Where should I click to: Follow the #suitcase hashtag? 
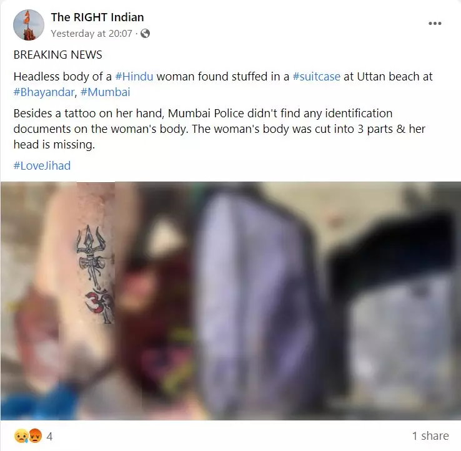tap(316, 77)
